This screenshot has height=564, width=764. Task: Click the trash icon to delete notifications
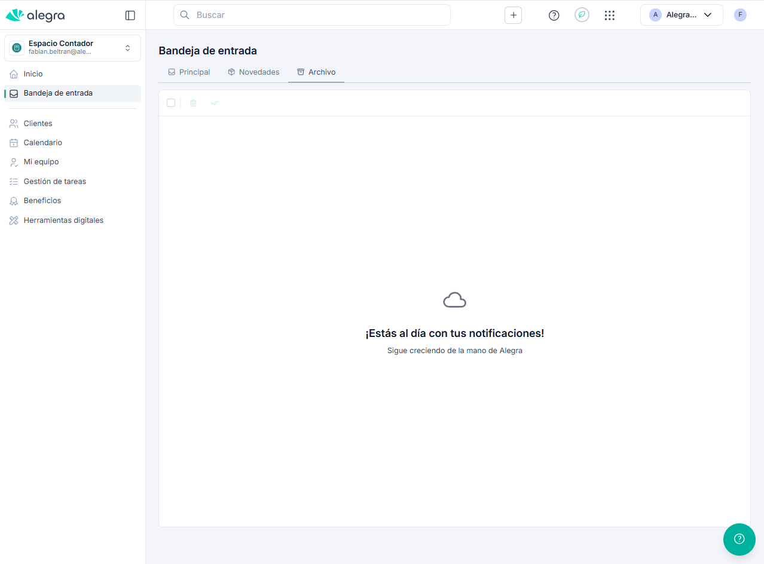(x=192, y=103)
